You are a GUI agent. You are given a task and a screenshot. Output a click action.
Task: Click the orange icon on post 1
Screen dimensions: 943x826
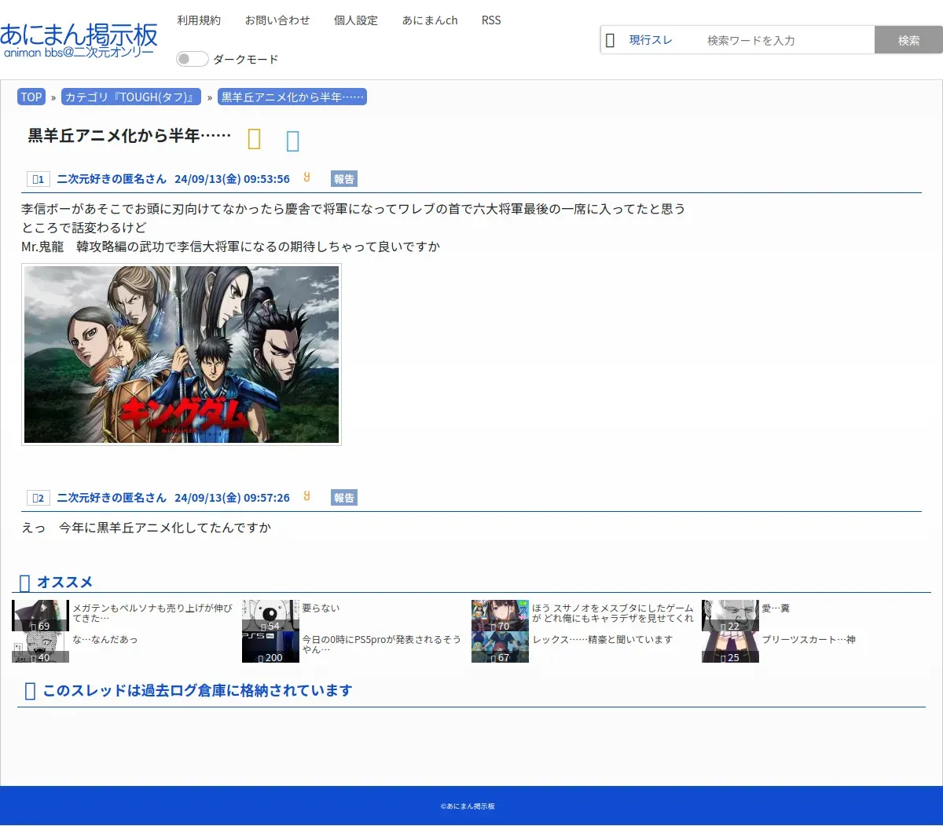tap(307, 177)
